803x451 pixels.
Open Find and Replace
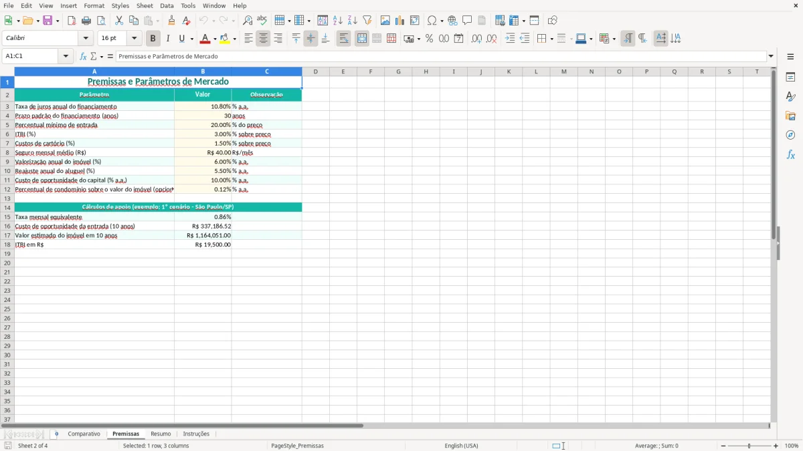248,21
